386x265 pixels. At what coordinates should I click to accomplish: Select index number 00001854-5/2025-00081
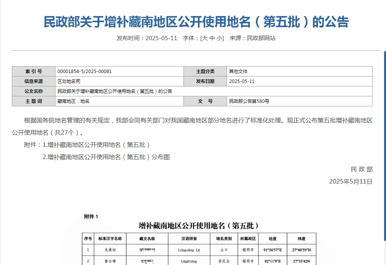pyautogui.click(x=84, y=72)
